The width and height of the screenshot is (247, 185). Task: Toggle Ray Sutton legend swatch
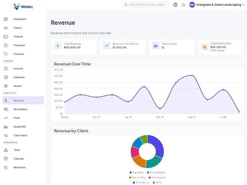pos(130,173)
